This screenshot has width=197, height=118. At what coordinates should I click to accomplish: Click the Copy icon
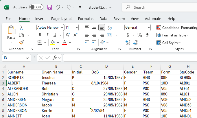pos(21,35)
